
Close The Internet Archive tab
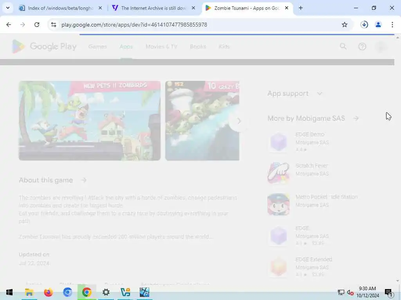tap(193, 8)
